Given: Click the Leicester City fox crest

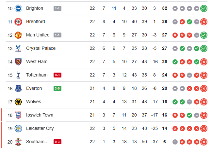Looking at the screenshot, I should click(18, 128).
